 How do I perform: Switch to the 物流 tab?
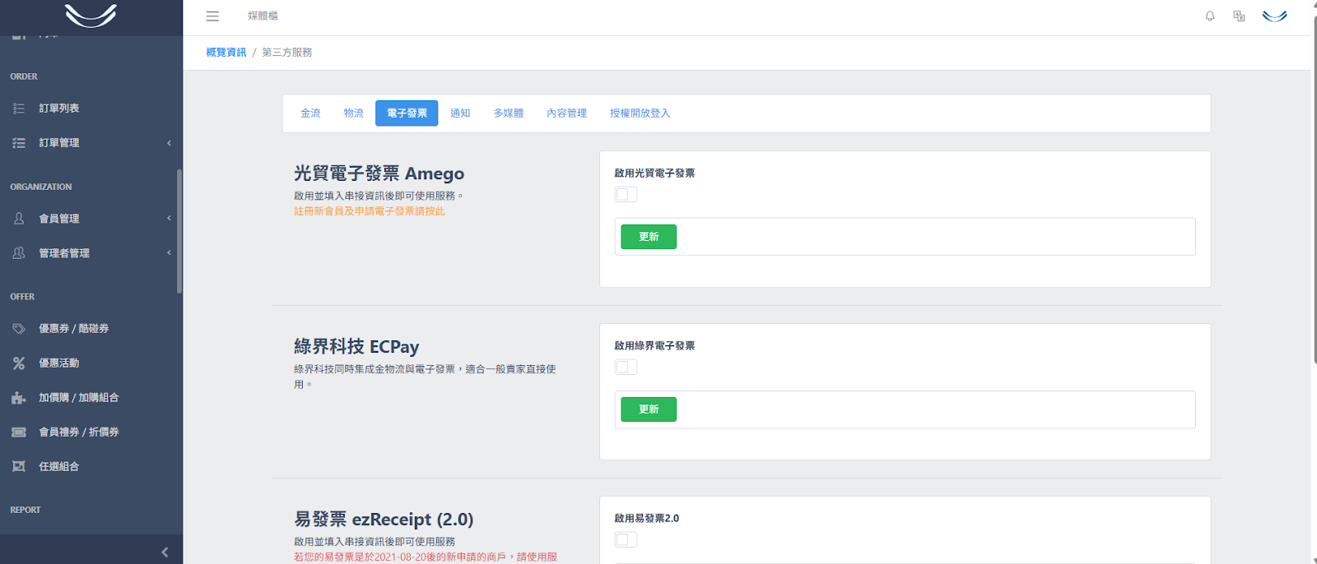[354, 113]
